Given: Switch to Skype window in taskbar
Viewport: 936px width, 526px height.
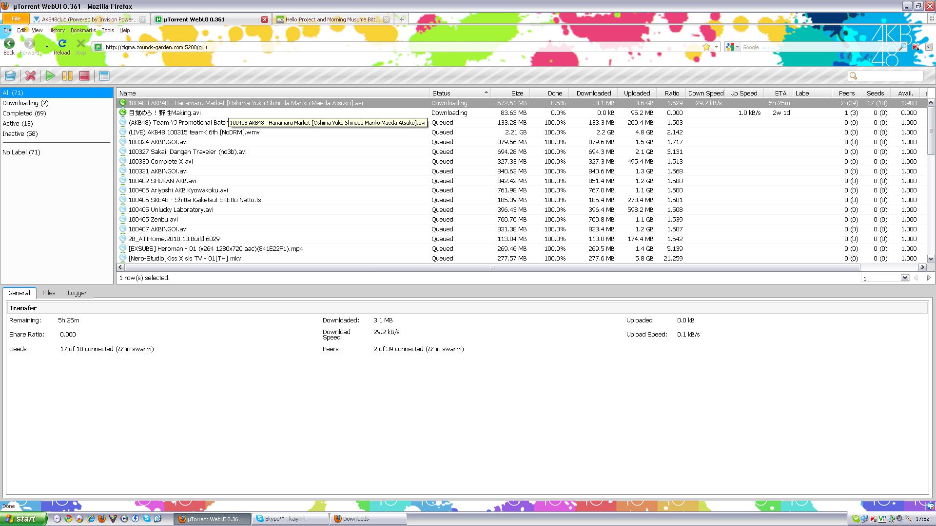Looking at the screenshot, I should point(290,519).
